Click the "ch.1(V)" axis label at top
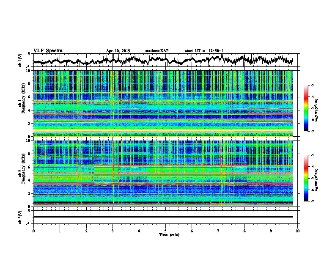The image size is (335, 259). pyautogui.click(x=20, y=60)
